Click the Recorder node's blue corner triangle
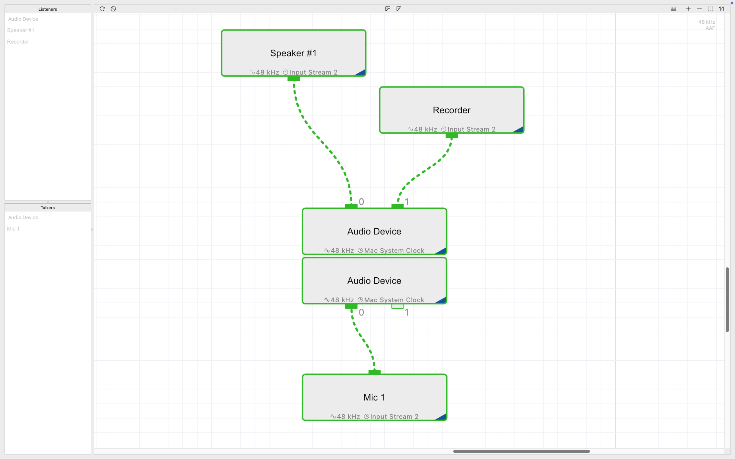 (518, 129)
